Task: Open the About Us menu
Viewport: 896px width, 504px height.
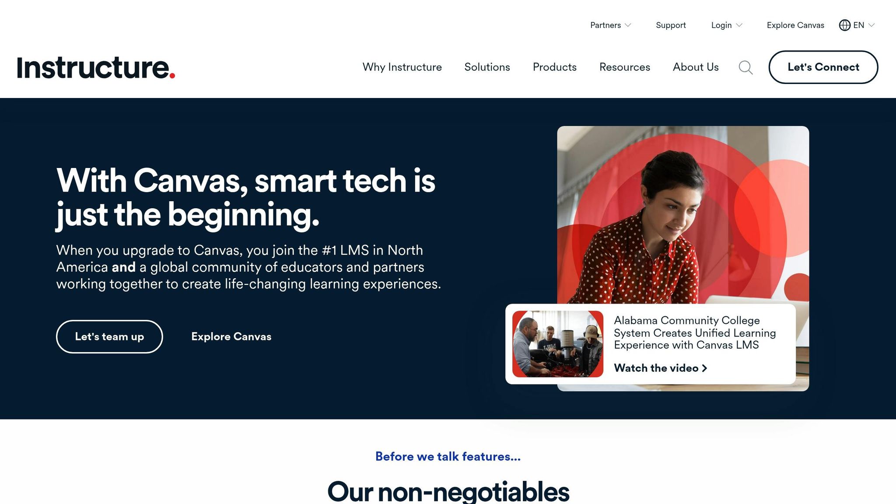Action: tap(696, 67)
